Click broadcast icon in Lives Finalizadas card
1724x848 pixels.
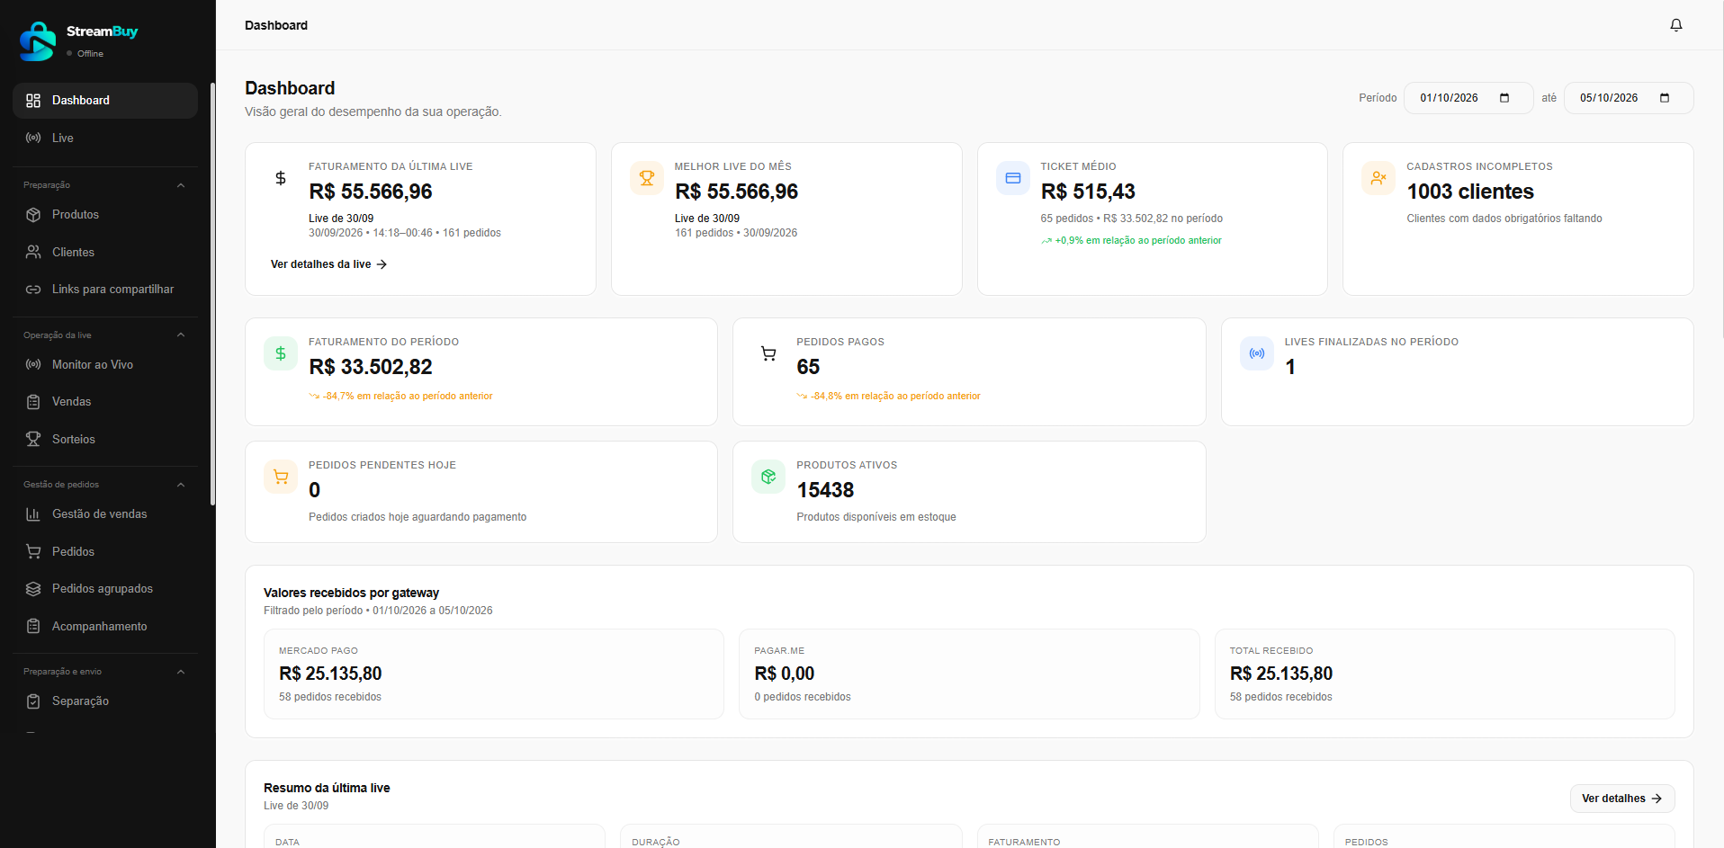click(1257, 353)
